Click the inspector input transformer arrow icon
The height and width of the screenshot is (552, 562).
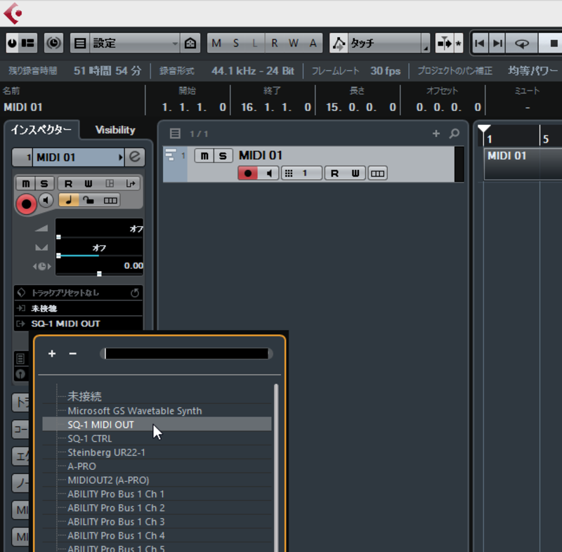point(131,183)
